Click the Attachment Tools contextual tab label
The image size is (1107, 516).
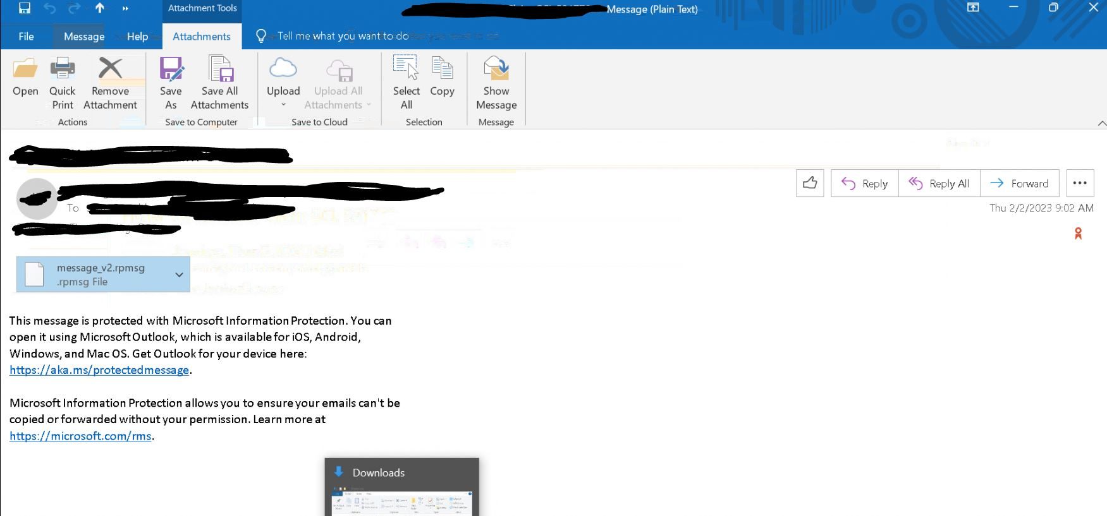pos(202,8)
